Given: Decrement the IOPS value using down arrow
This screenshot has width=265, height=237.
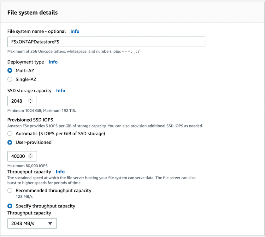Looking at the screenshot, I should point(31,158).
